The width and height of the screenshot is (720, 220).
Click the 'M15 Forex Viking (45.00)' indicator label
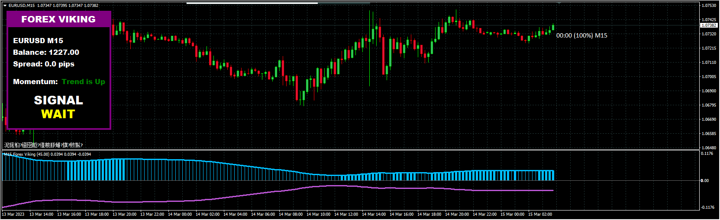[26, 154]
